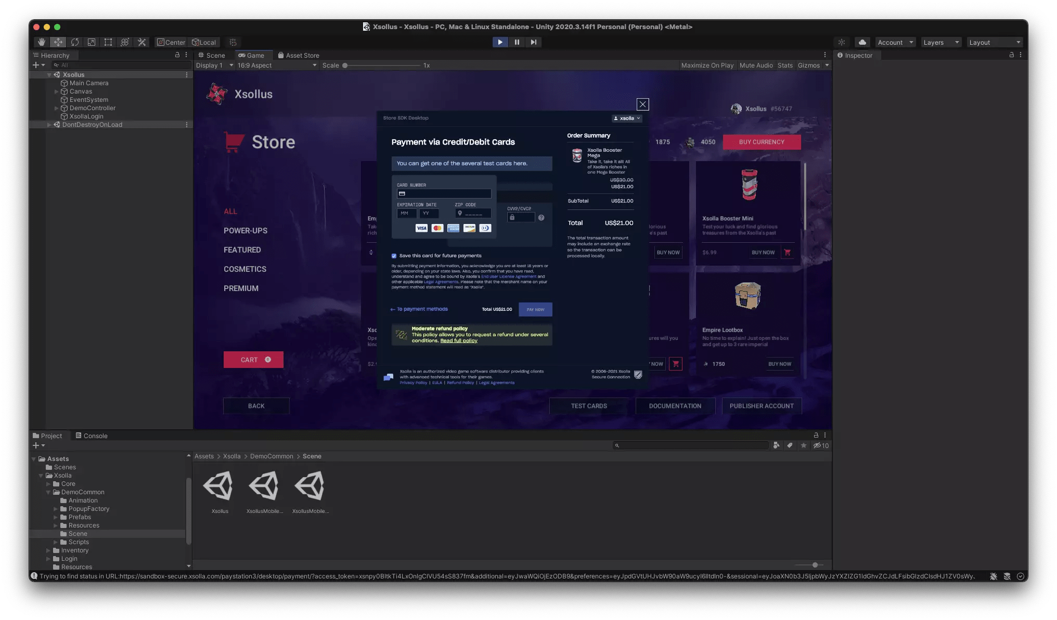Expand the Core folder in Project
1057x620 pixels.
point(48,484)
